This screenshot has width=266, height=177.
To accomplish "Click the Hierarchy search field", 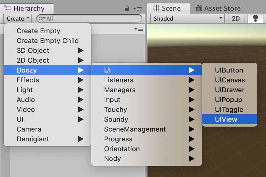I will coord(89,18).
